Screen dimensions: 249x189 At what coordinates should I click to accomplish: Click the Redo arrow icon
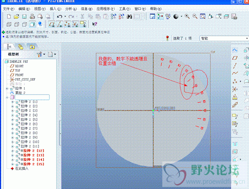[x=71, y=16]
